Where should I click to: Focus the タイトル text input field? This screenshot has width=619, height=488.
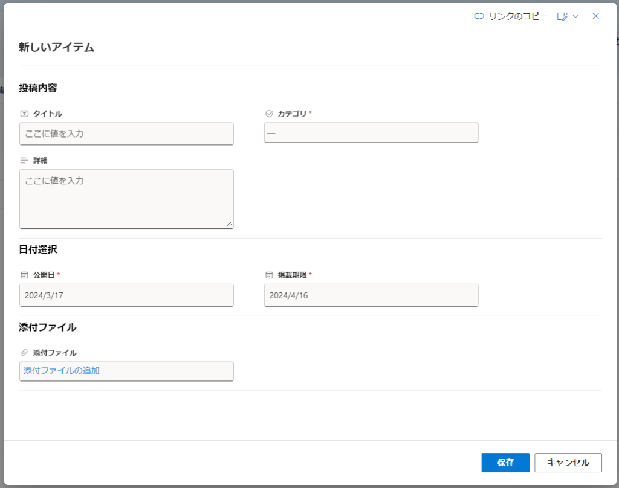tap(126, 133)
